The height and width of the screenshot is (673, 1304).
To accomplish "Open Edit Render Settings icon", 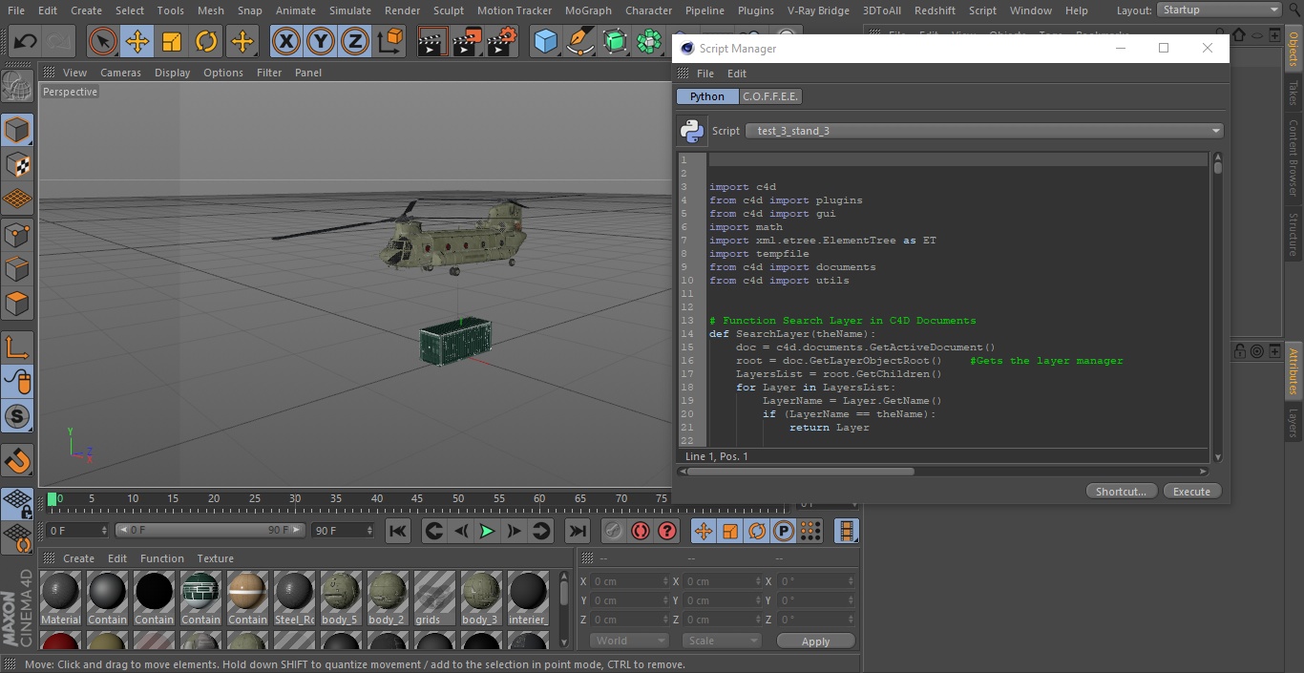I will tap(502, 42).
